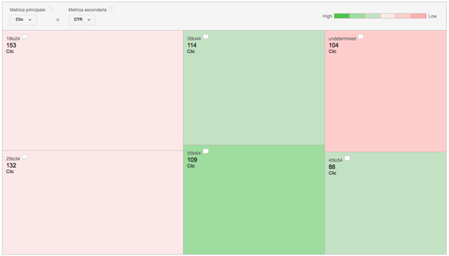Select the 35to44 segment label
This screenshot has width=449, height=256.
[x=194, y=38]
